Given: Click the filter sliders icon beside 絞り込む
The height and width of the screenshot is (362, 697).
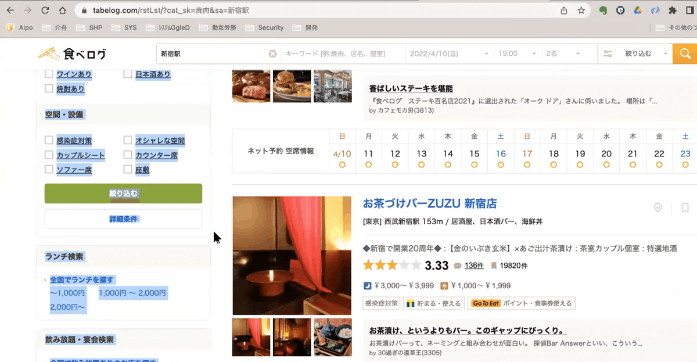Looking at the screenshot, I should pyautogui.click(x=608, y=53).
